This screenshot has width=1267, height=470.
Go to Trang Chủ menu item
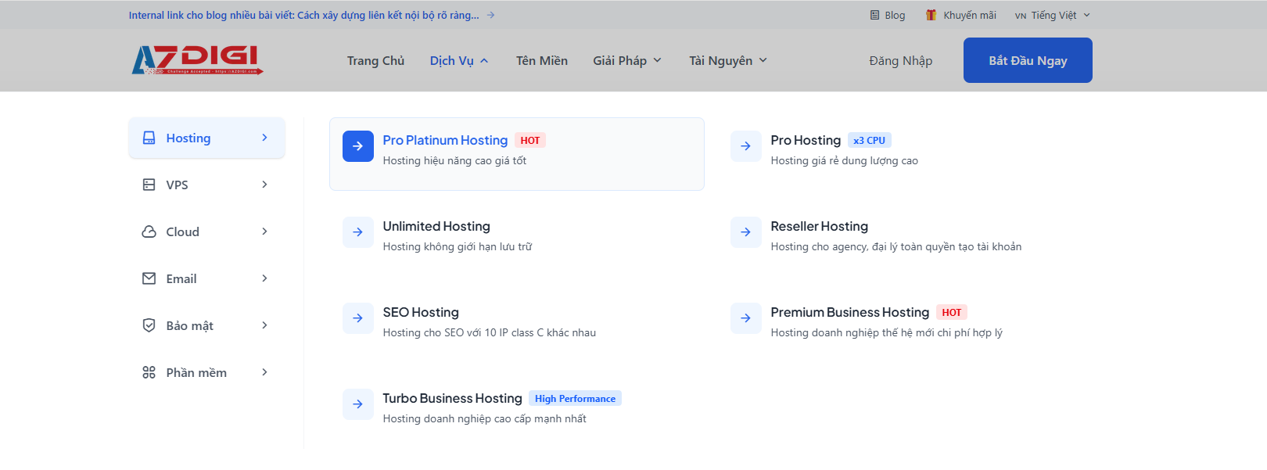[x=375, y=60]
